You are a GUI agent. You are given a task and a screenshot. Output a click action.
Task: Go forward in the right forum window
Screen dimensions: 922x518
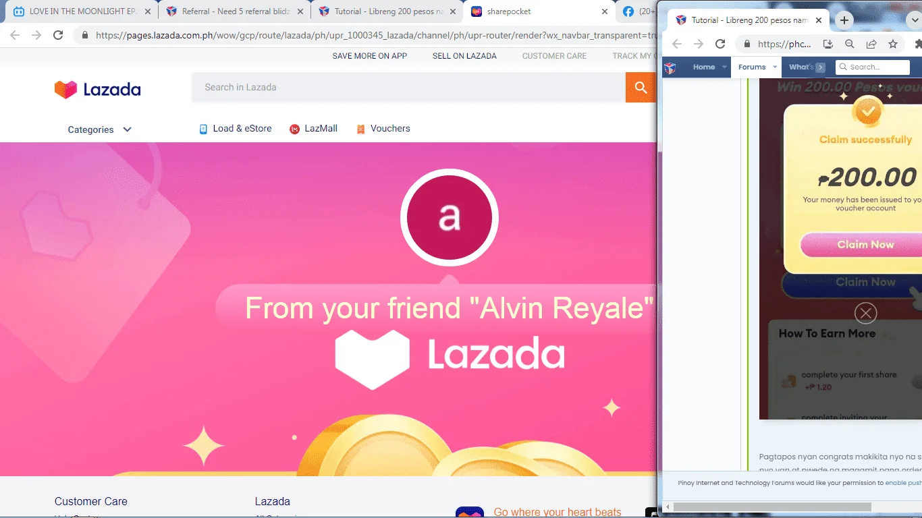pos(699,44)
